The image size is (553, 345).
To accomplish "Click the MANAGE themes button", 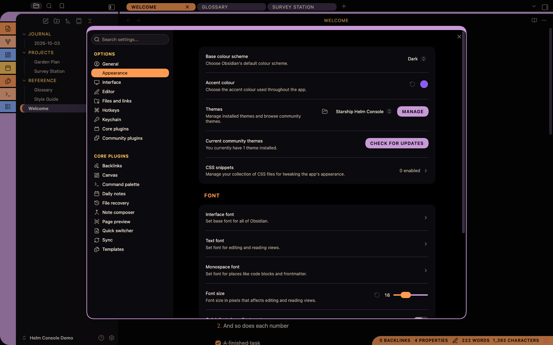I will click(x=413, y=111).
